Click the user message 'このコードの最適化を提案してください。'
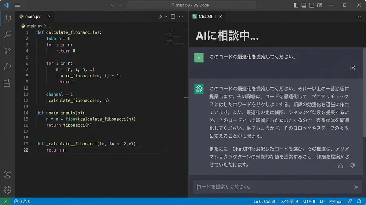Image resolution: width=366 pixels, height=205 pixels. [253, 57]
